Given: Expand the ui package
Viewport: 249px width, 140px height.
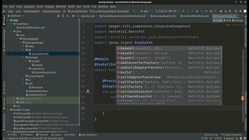Looking at the screenshot, I should (x=23, y=80).
